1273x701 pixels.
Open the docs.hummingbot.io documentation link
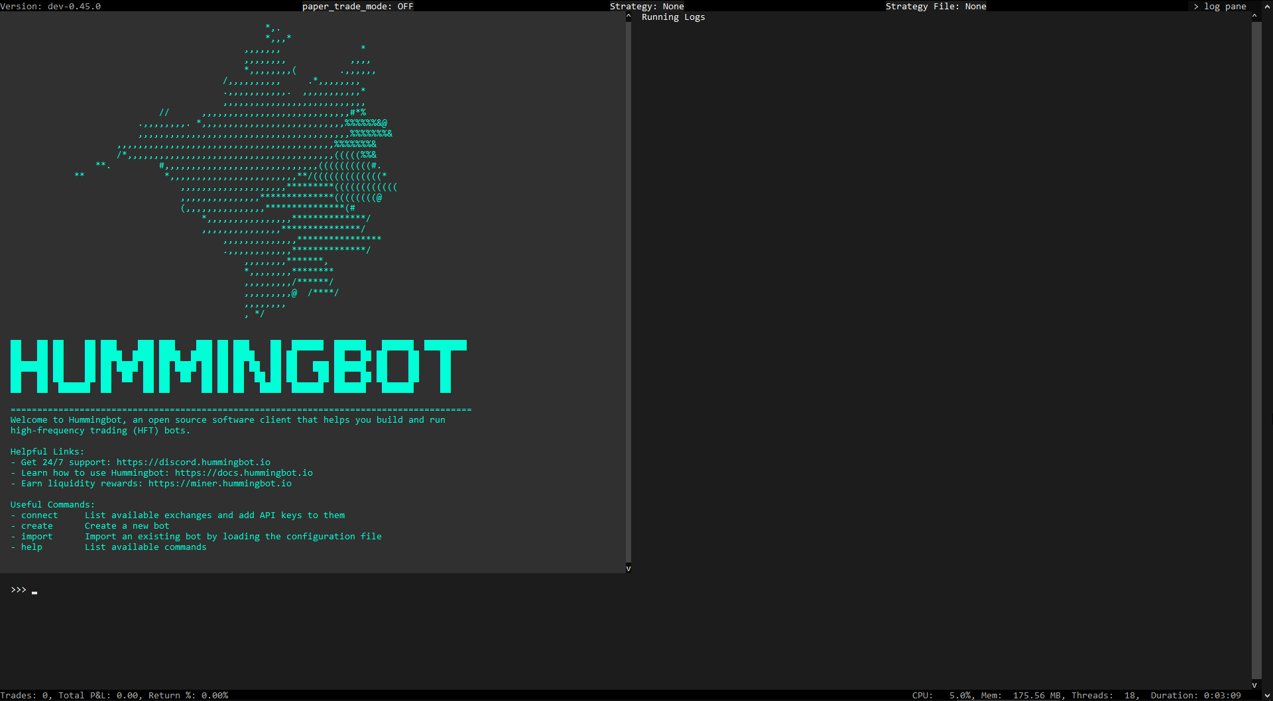(243, 473)
